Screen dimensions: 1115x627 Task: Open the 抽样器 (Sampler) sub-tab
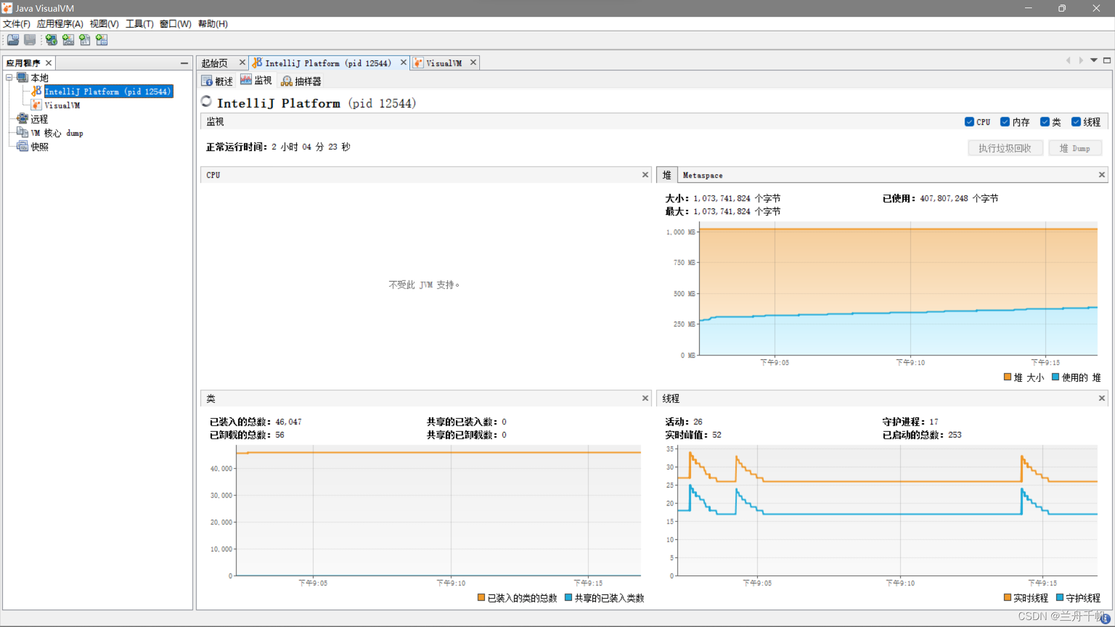pyautogui.click(x=301, y=81)
